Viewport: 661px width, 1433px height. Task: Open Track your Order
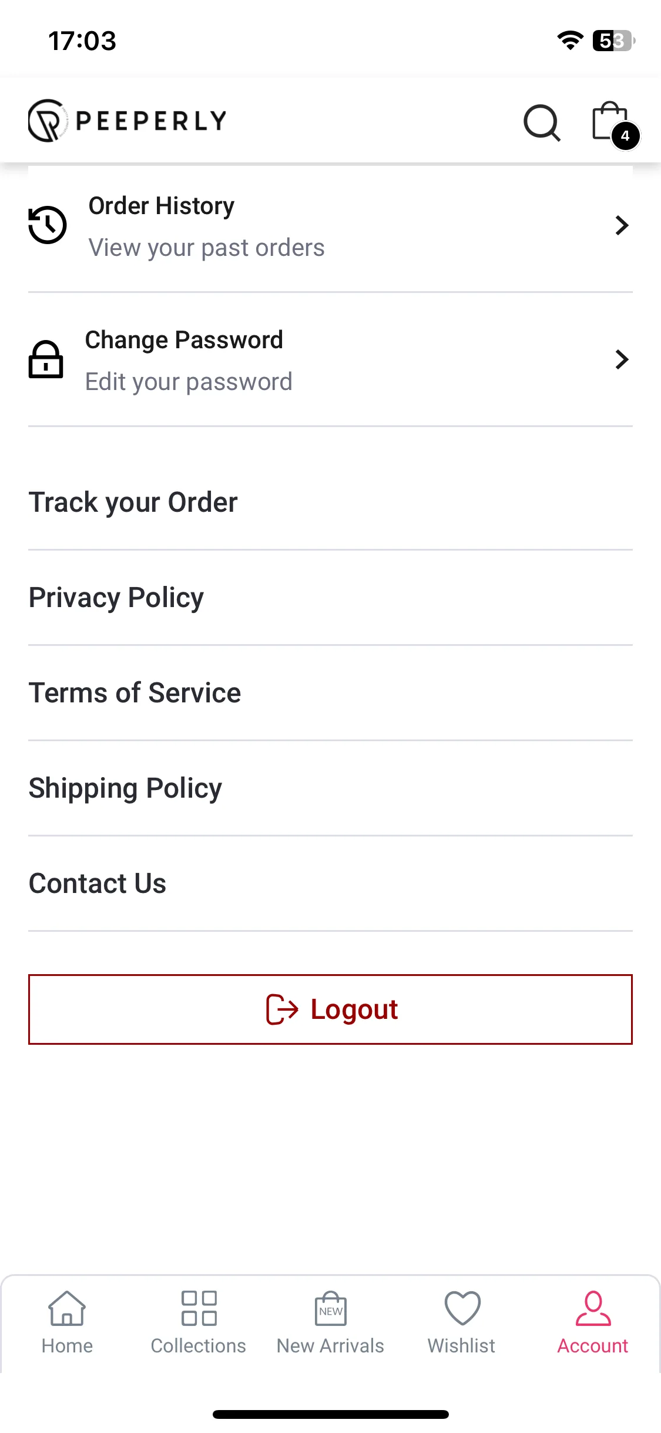pos(330,502)
